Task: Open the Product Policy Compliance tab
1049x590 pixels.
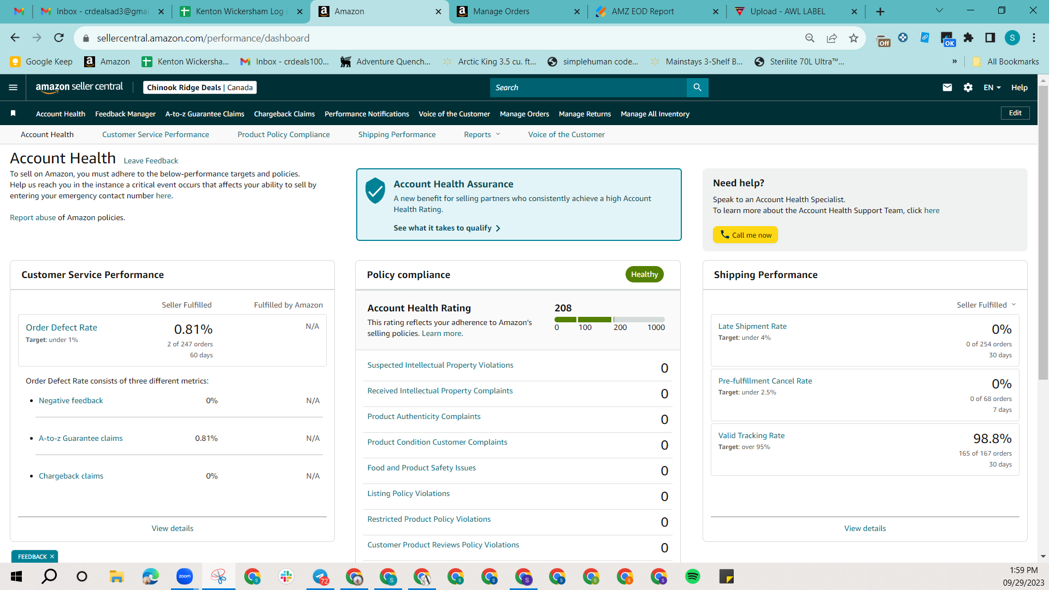Action: click(284, 134)
